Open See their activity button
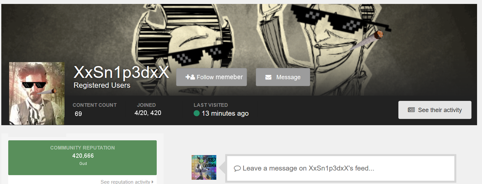This screenshot has height=184, width=482. point(435,110)
